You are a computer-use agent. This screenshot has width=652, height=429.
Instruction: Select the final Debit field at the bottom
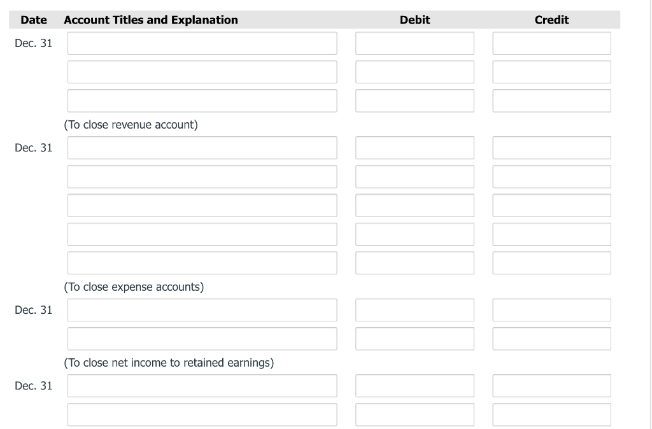click(x=415, y=414)
